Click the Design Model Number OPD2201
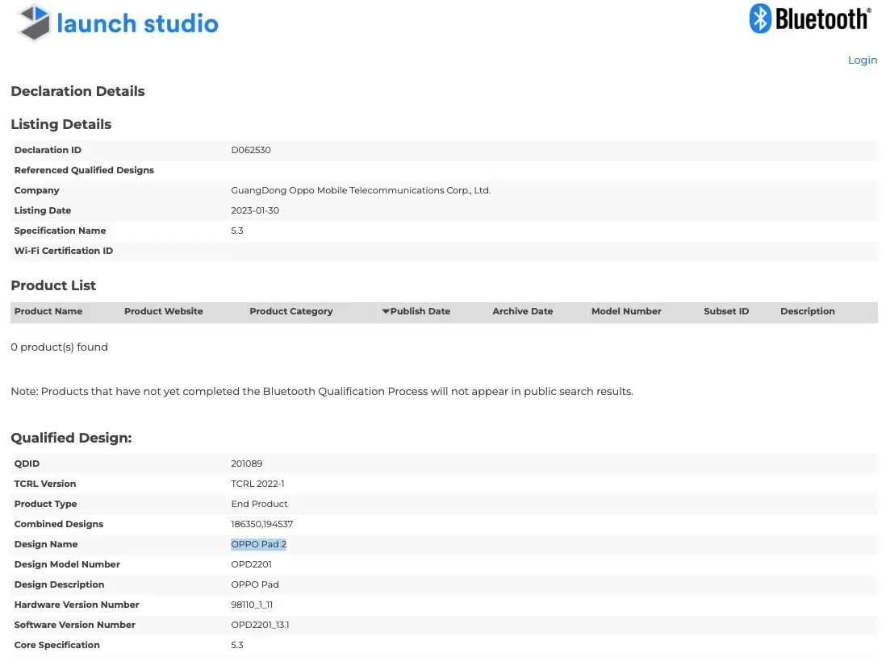Viewport: 886px width, 657px height. [x=252, y=564]
